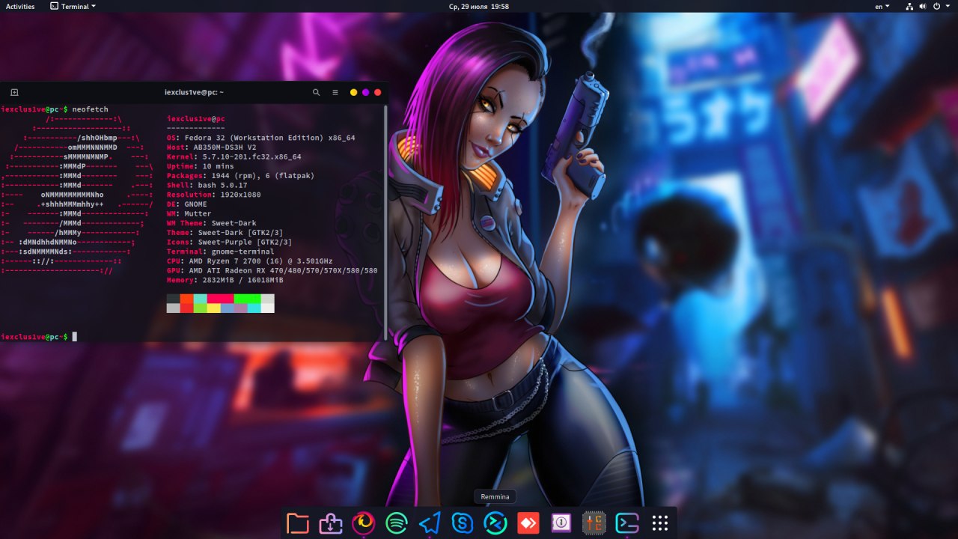Viewport: 958px width, 539px height.
Task: Show all applications grid in the dock
Action: [659, 523]
